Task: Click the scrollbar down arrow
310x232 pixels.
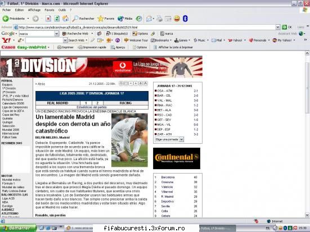Action: [x=307, y=215]
